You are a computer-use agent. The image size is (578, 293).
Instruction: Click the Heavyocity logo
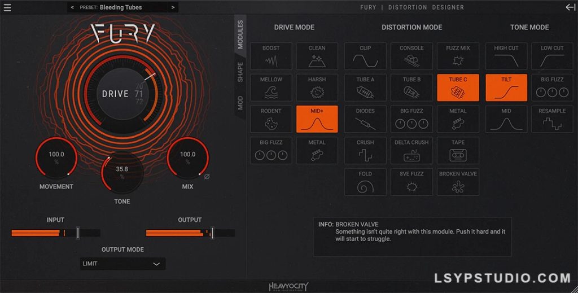tap(288, 286)
